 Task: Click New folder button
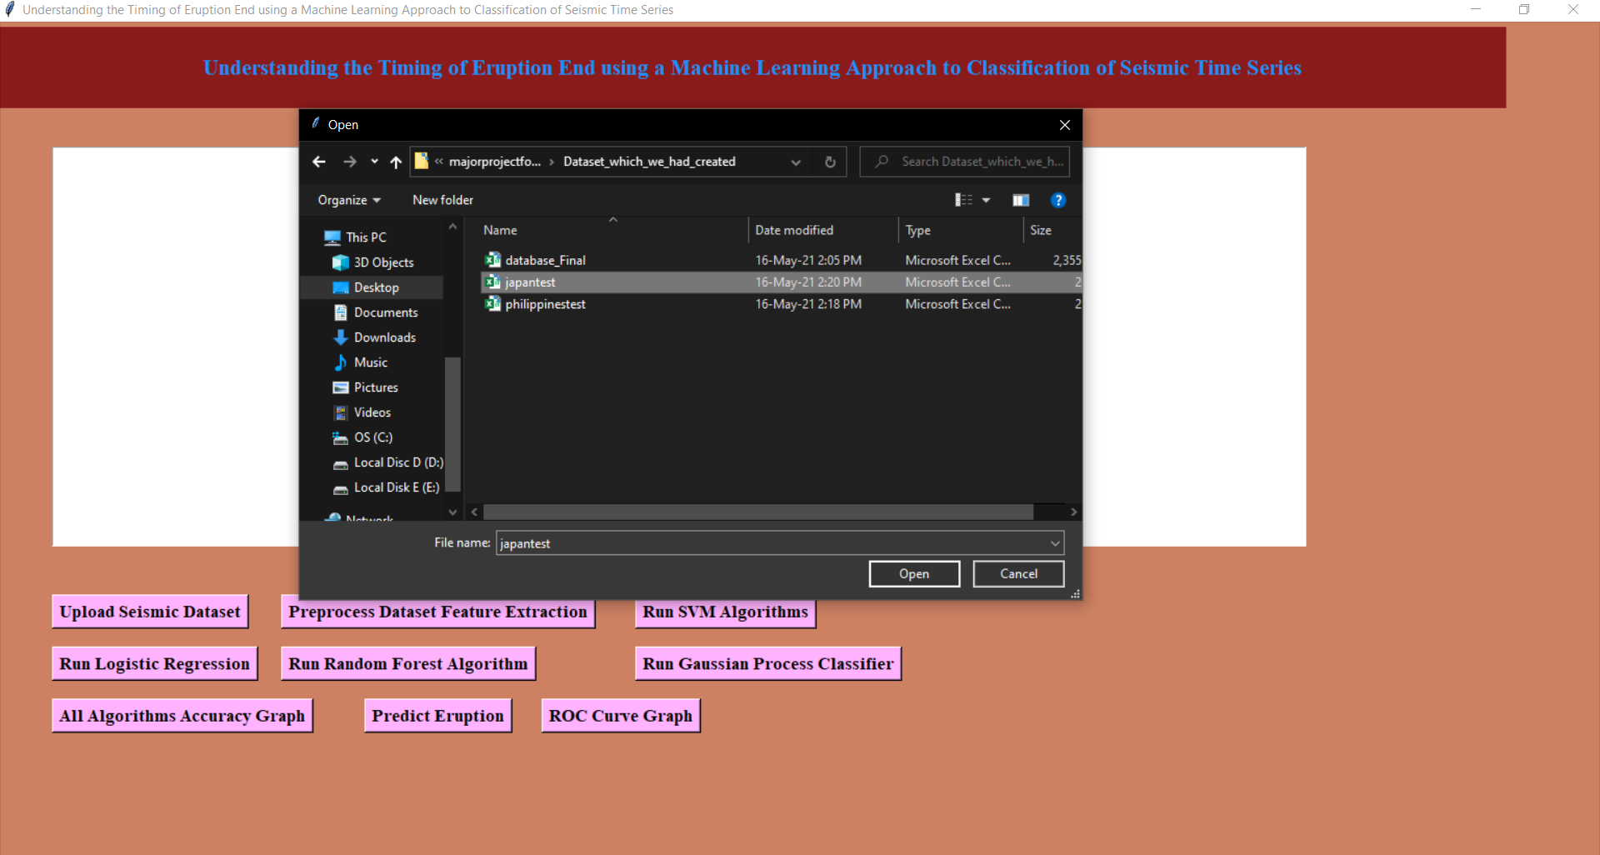pyautogui.click(x=442, y=200)
